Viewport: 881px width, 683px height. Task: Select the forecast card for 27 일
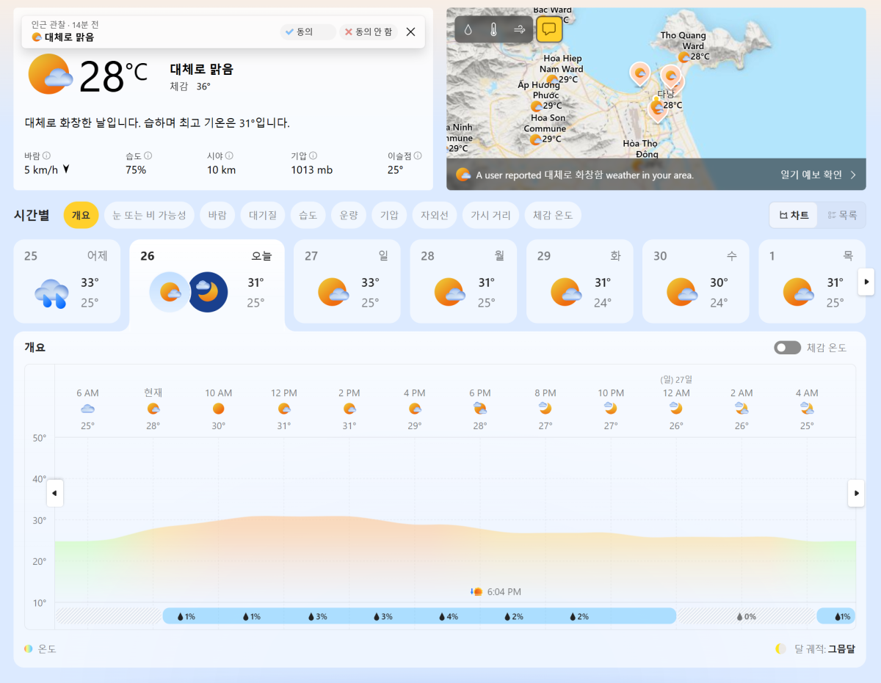point(347,282)
